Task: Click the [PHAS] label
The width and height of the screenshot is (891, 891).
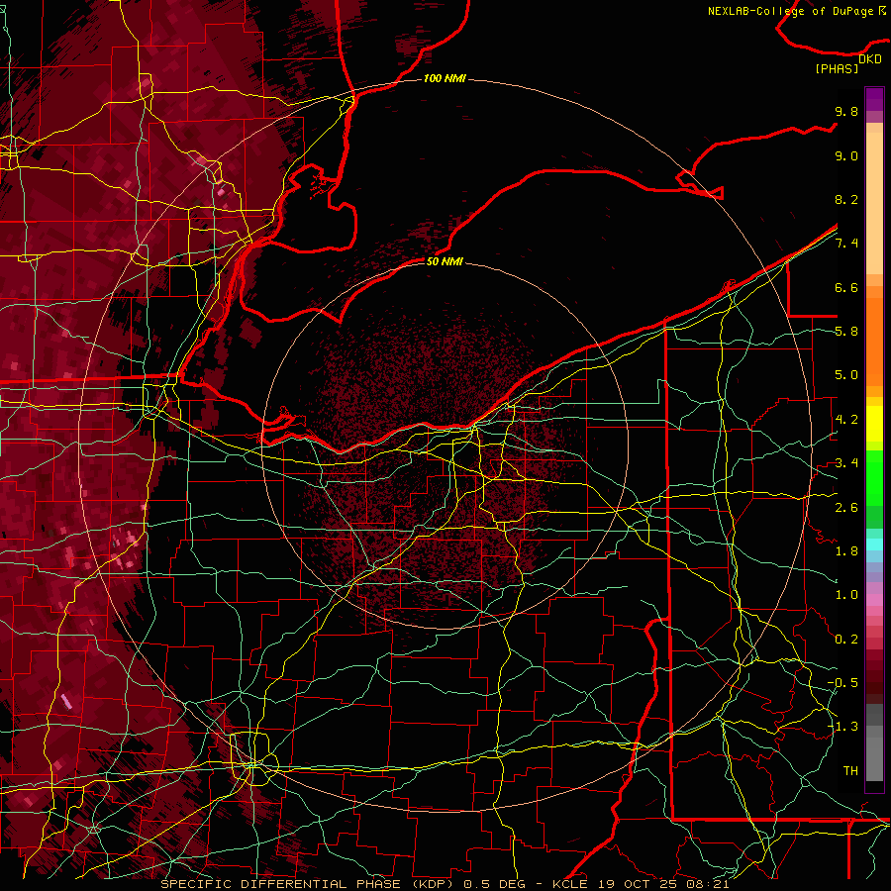Action: [837, 69]
